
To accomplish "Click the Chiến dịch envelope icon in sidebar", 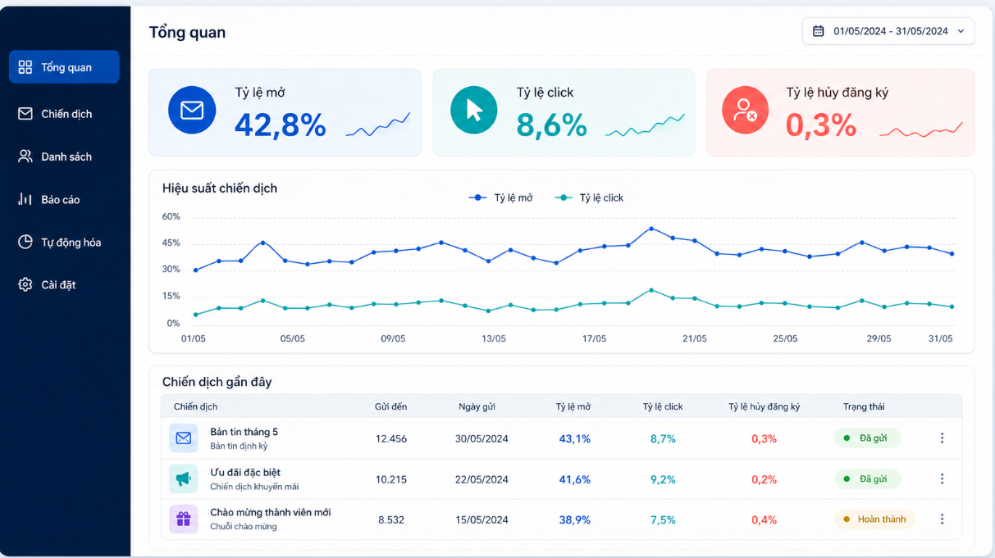I will (25, 114).
